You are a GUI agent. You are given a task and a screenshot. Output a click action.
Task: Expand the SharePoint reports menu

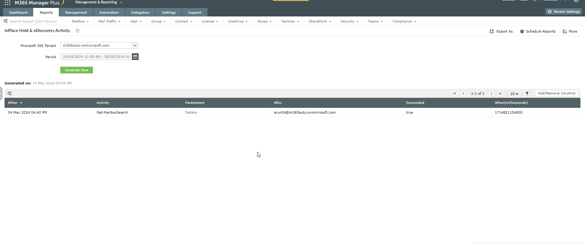pos(320,21)
